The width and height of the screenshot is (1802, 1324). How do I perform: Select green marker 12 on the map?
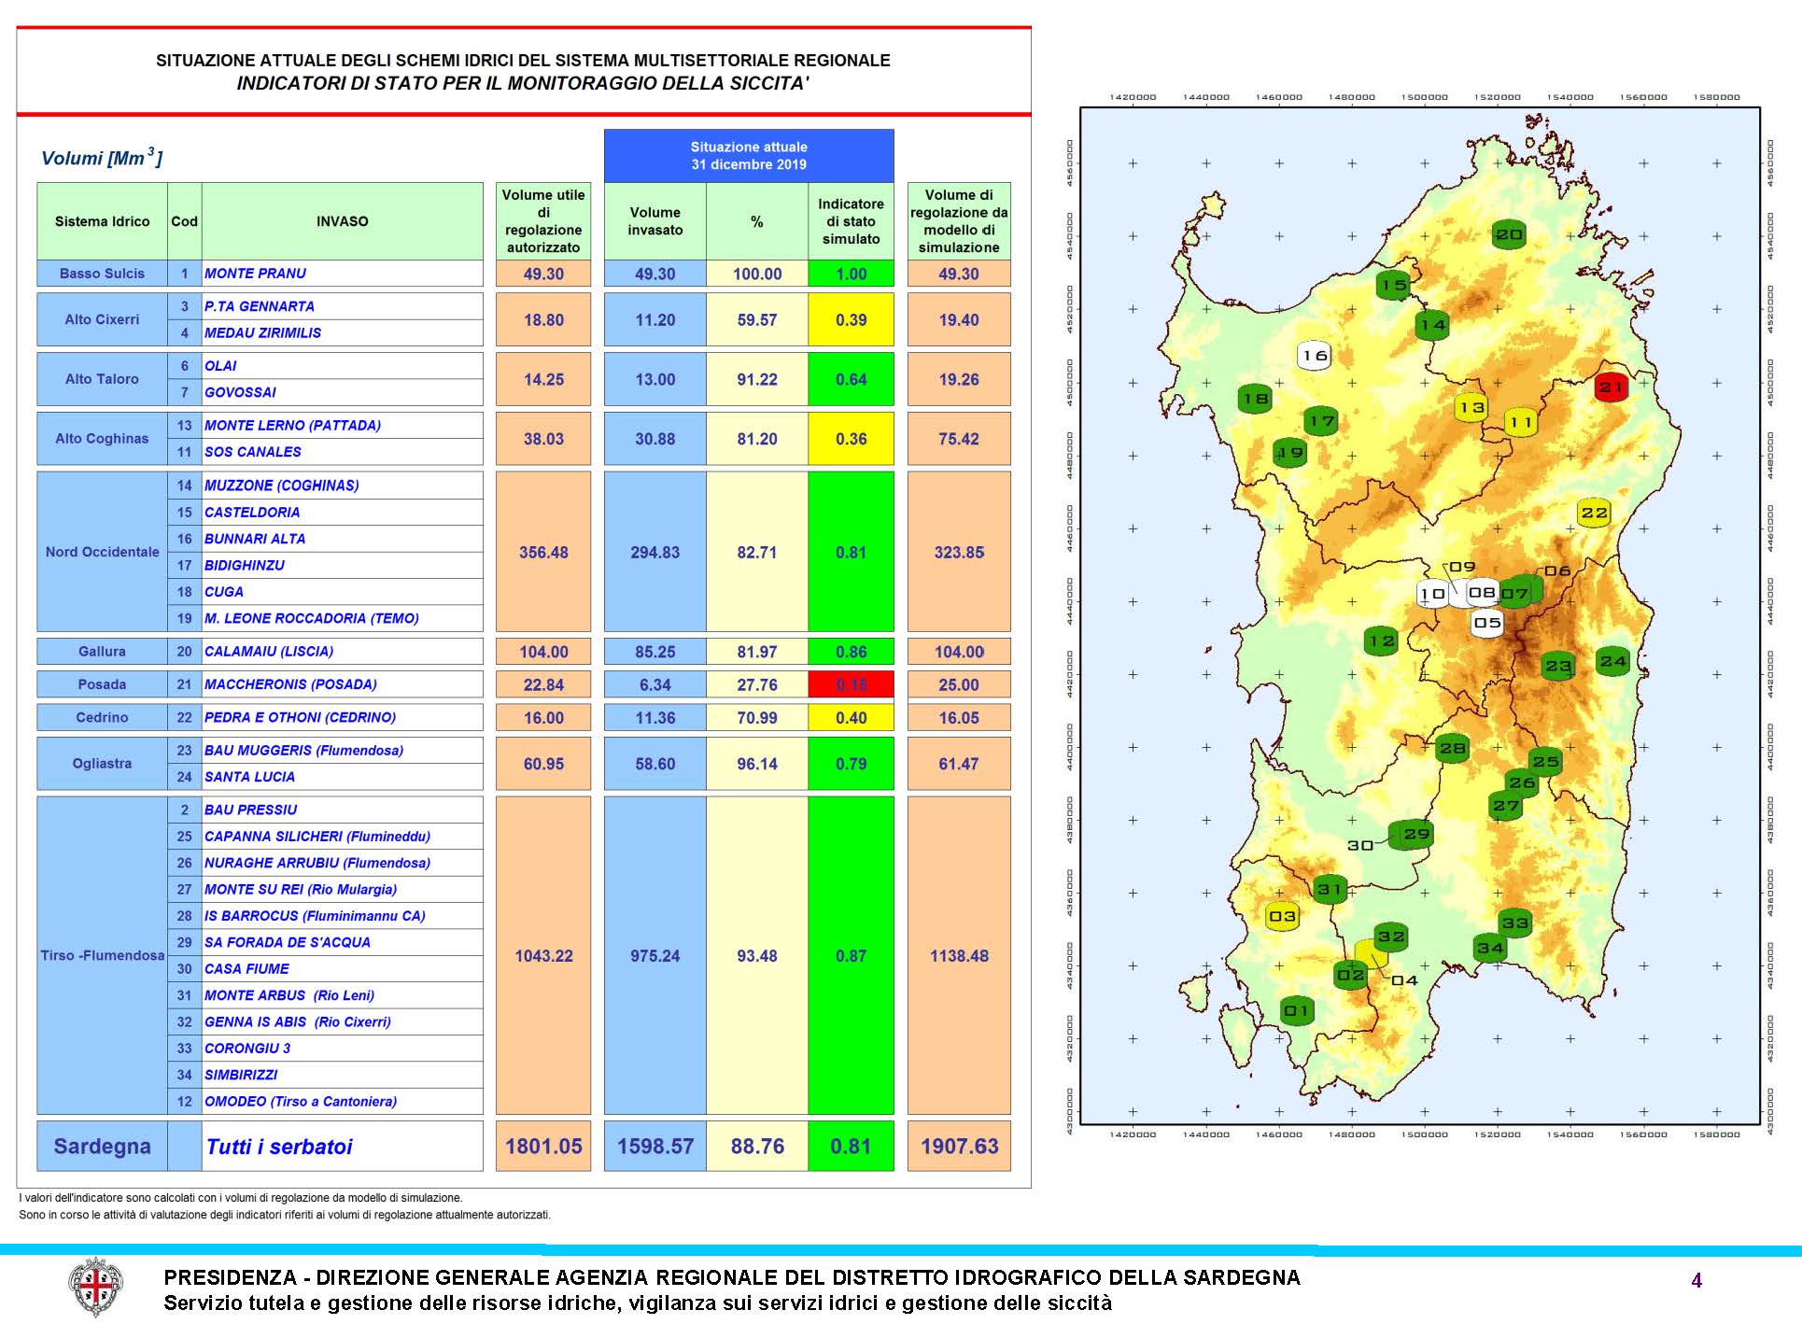coord(1381,641)
